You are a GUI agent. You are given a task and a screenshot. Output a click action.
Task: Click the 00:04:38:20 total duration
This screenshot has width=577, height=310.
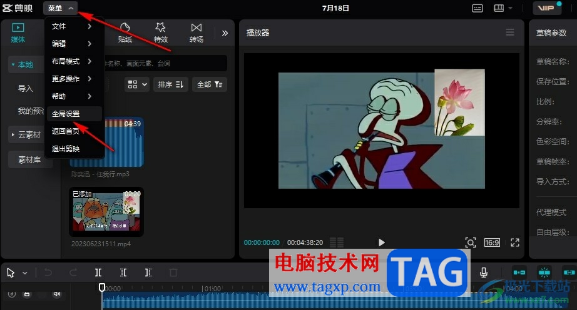point(305,242)
